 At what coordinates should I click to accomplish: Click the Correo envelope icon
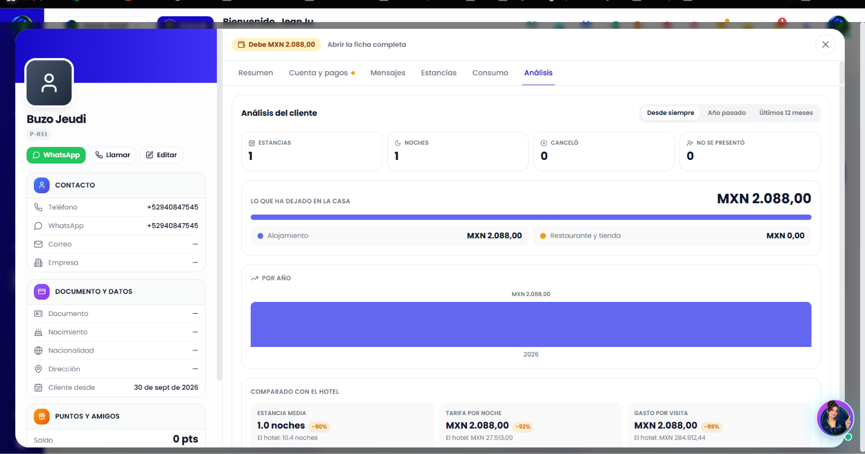pyautogui.click(x=38, y=244)
